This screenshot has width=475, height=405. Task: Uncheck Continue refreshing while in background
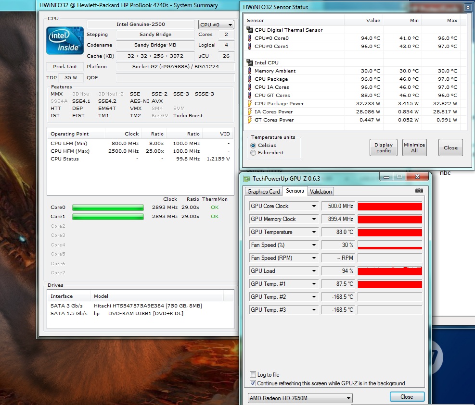tap(253, 383)
